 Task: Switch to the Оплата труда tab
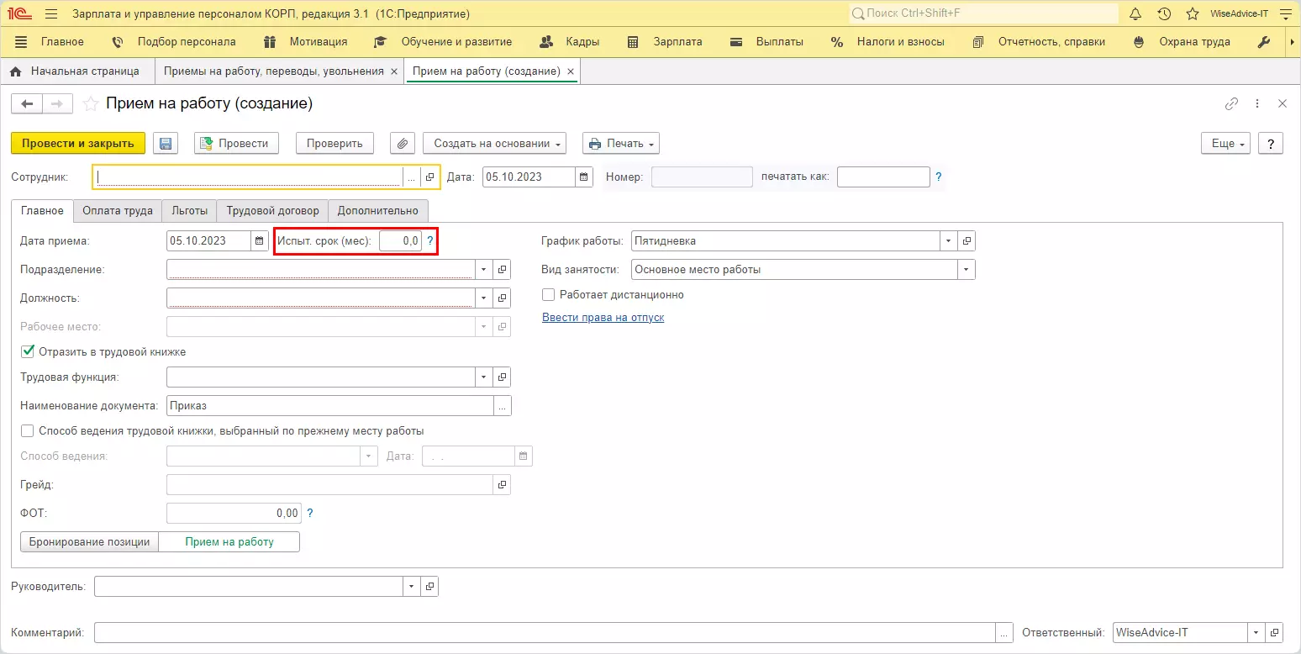point(117,211)
